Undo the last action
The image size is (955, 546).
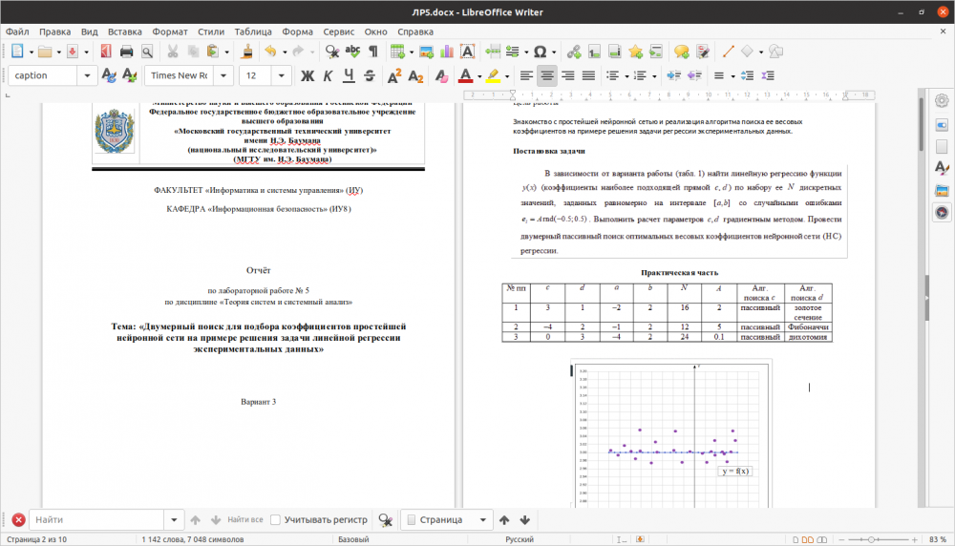tap(270, 52)
